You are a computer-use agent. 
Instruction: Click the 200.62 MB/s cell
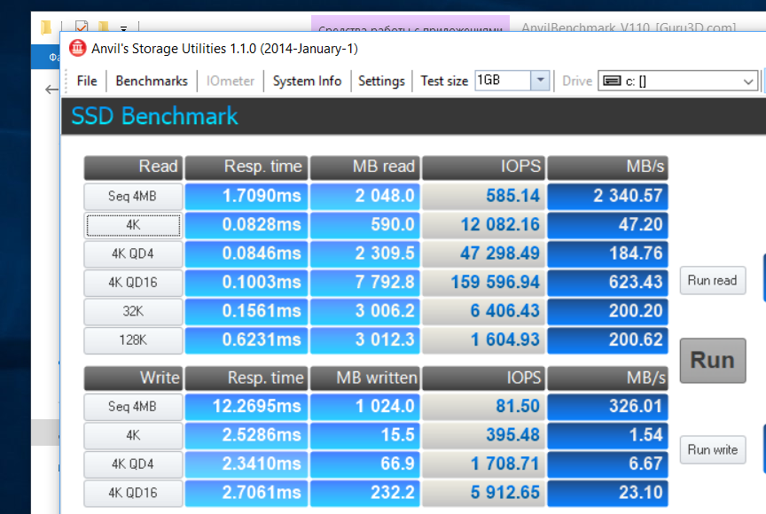pos(607,340)
